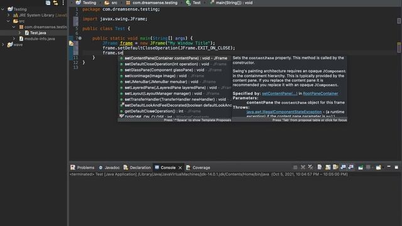Switch to the Coverage tab
The height and width of the screenshot is (226, 402).
pos(198,168)
